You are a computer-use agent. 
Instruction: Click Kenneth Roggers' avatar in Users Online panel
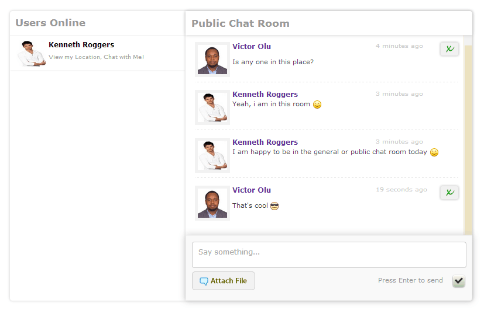tap(31, 54)
